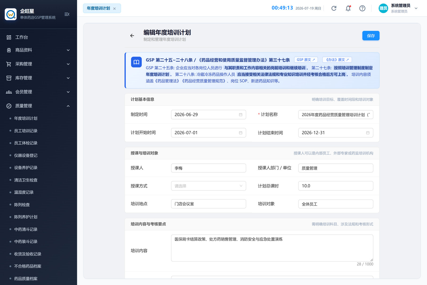
Task: Click the 会员管理 people icon
Action: click(x=9, y=92)
